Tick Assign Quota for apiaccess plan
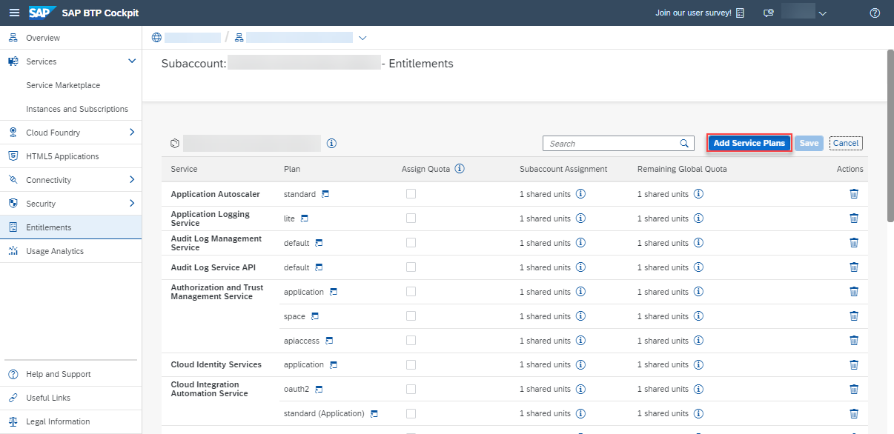This screenshot has height=434, width=894. [411, 341]
